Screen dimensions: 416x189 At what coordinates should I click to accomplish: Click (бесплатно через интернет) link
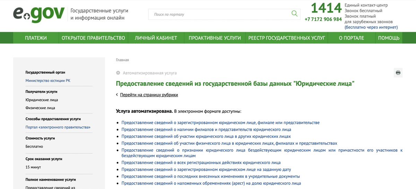click(371, 27)
